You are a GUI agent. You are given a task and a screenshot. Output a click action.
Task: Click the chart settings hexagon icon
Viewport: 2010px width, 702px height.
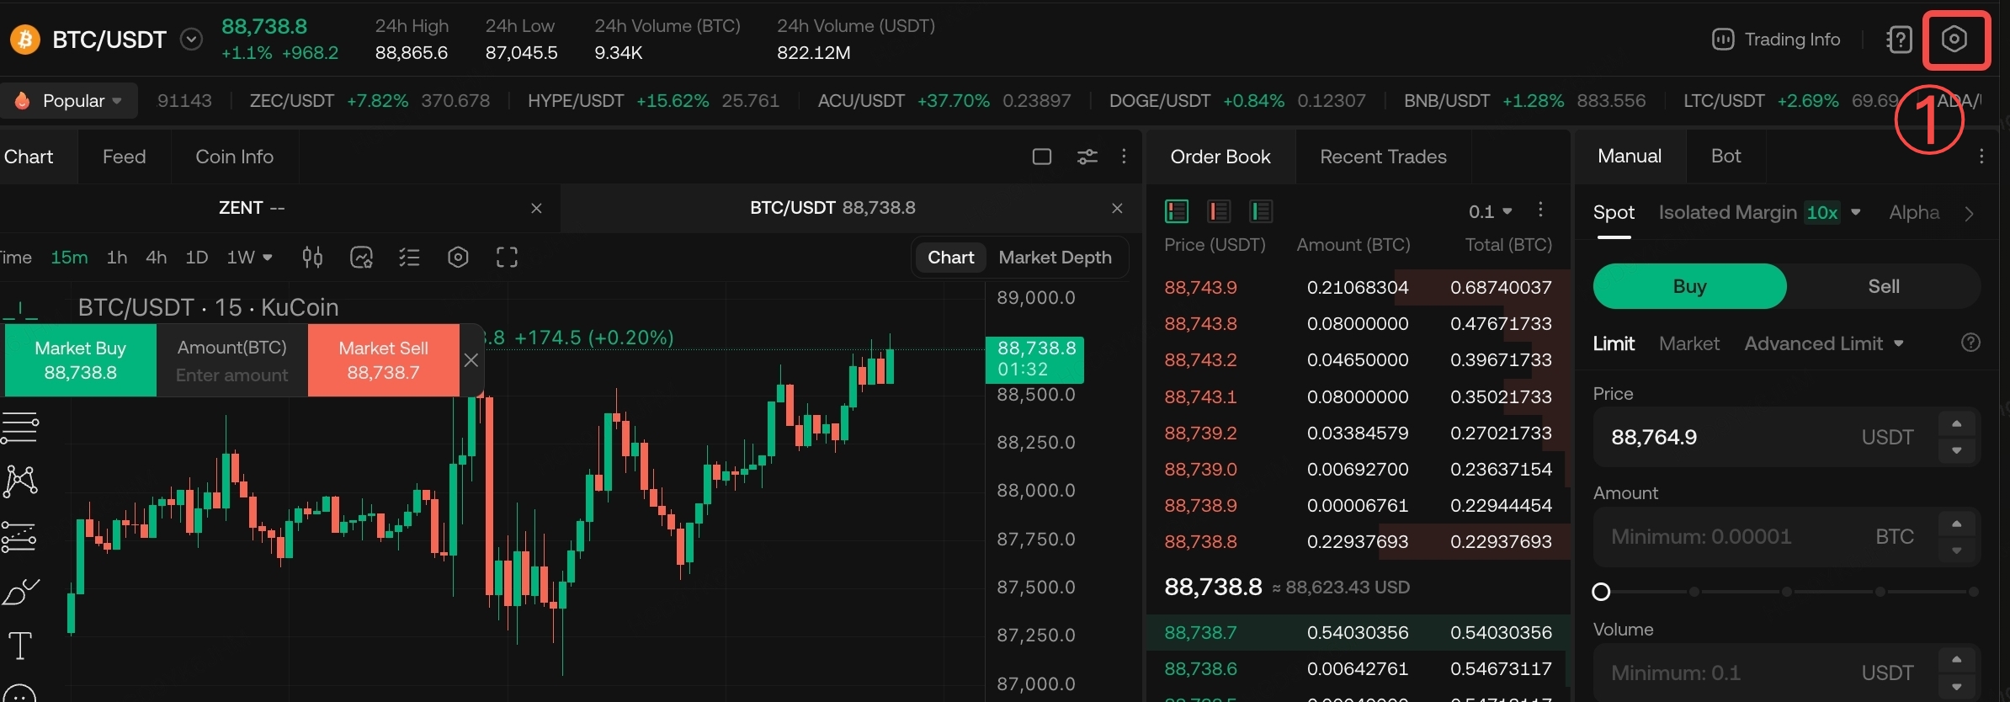coord(458,257)
